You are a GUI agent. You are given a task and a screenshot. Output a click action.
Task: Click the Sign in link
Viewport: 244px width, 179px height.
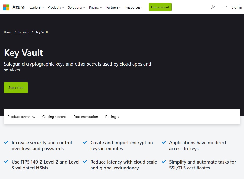click(237, 7)
